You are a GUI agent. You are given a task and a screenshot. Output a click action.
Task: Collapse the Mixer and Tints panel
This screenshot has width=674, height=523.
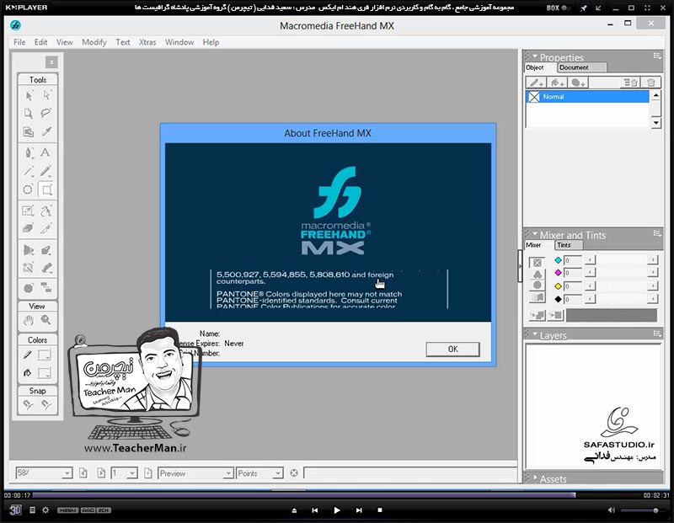[x=535, y=234]
